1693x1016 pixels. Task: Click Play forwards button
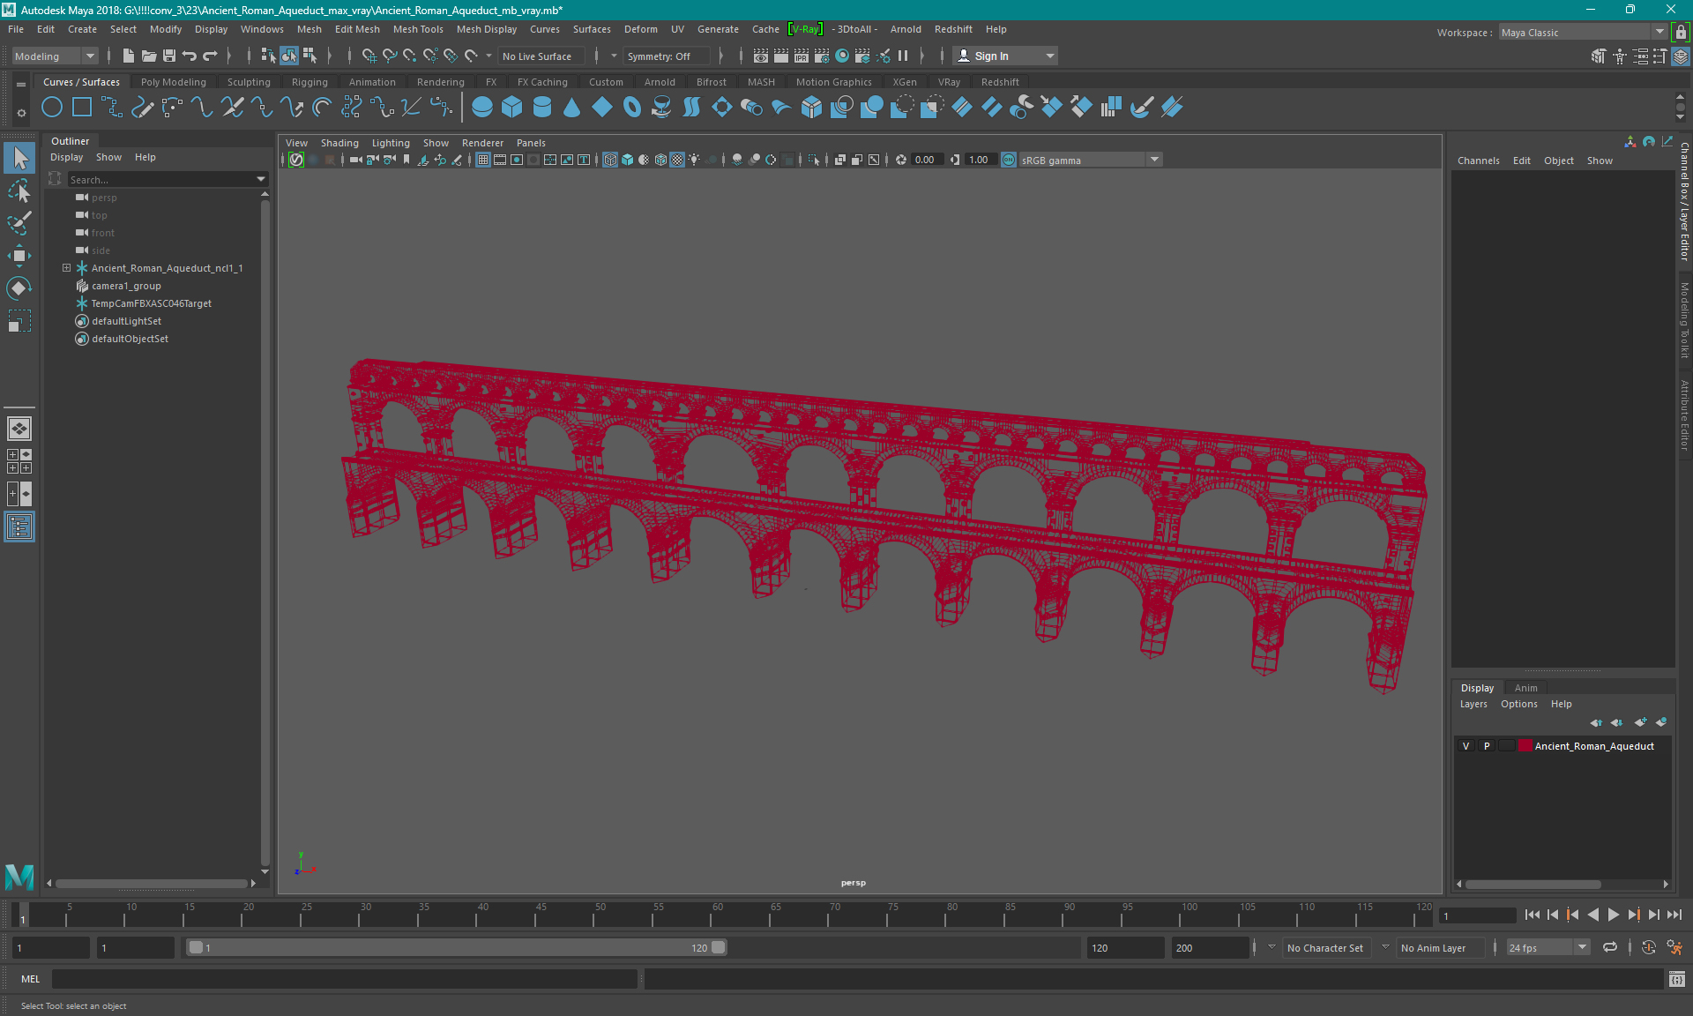point(1613,915)
